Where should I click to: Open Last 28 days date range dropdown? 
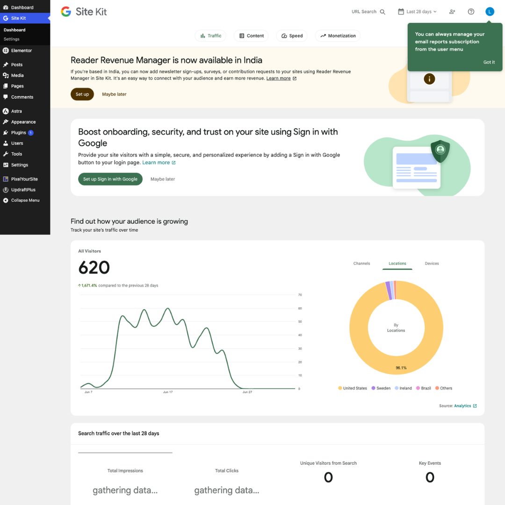pyautogui.click(x=418, y=12)
